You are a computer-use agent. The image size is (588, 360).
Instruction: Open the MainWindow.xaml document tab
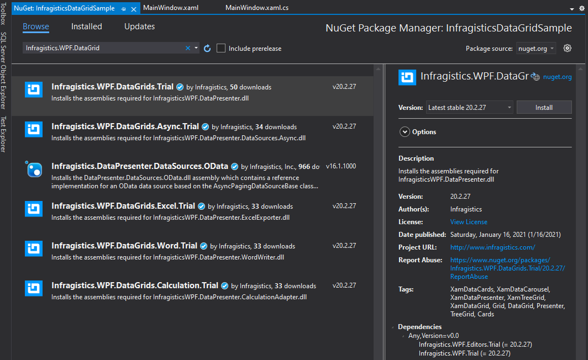pos(171,8)
